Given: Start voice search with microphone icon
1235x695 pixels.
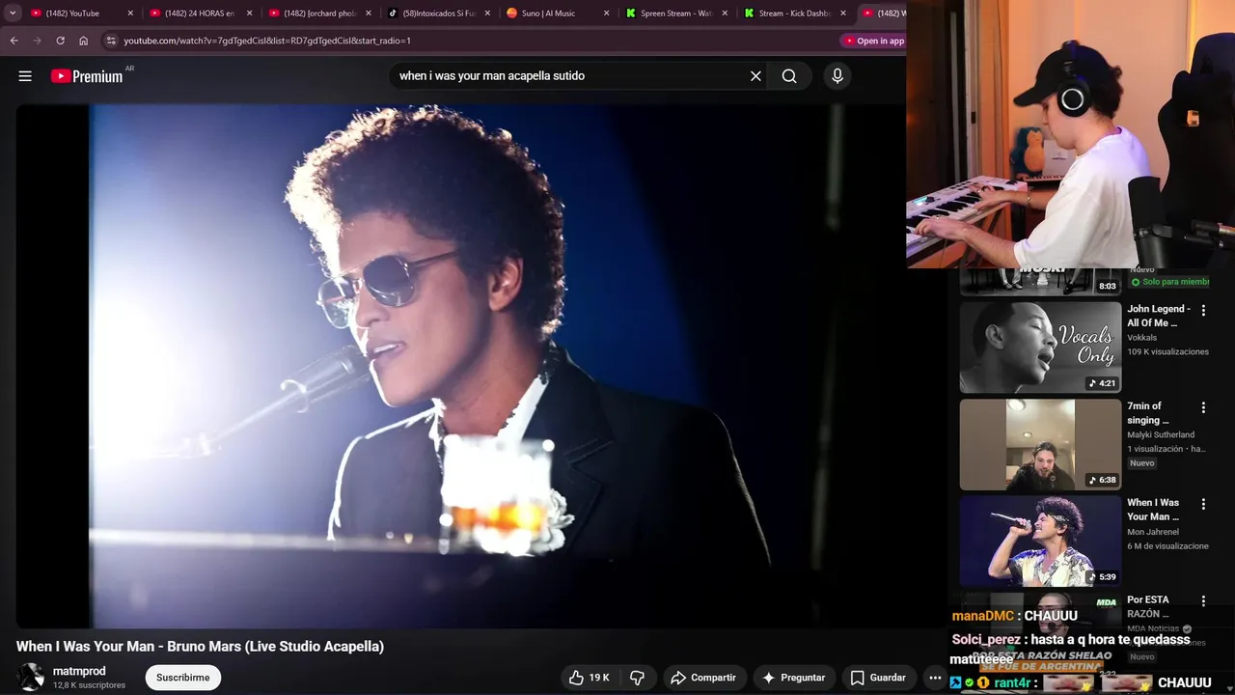Looking at the screenshot, I should [x=837, y=76].
